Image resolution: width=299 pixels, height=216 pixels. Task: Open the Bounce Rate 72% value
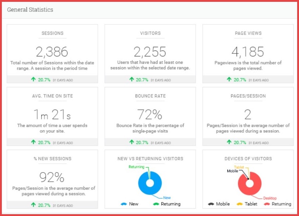click(x=150, y=115)
